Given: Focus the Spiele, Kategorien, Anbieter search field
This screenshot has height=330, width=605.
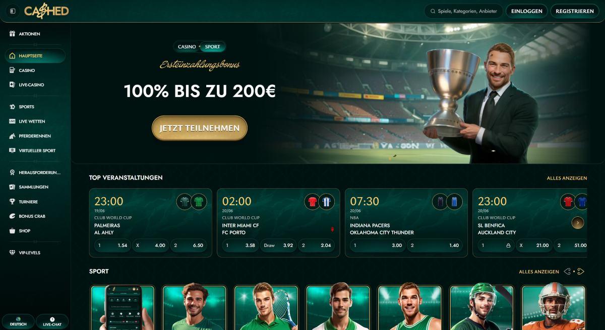Looking at the screenshot, I should [x=464, y=11].
